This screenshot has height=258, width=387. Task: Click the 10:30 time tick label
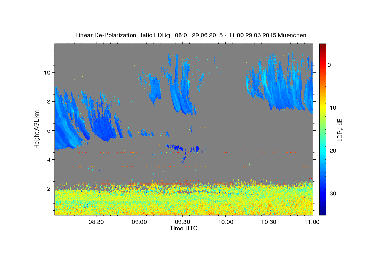click(269, 222)
